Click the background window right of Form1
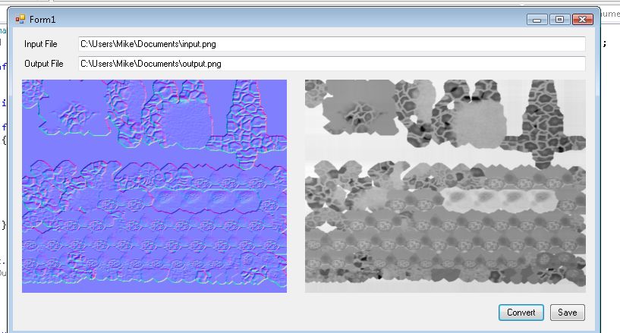The height and width of the screenshot is (333, 620). click(x=610, y=152)
